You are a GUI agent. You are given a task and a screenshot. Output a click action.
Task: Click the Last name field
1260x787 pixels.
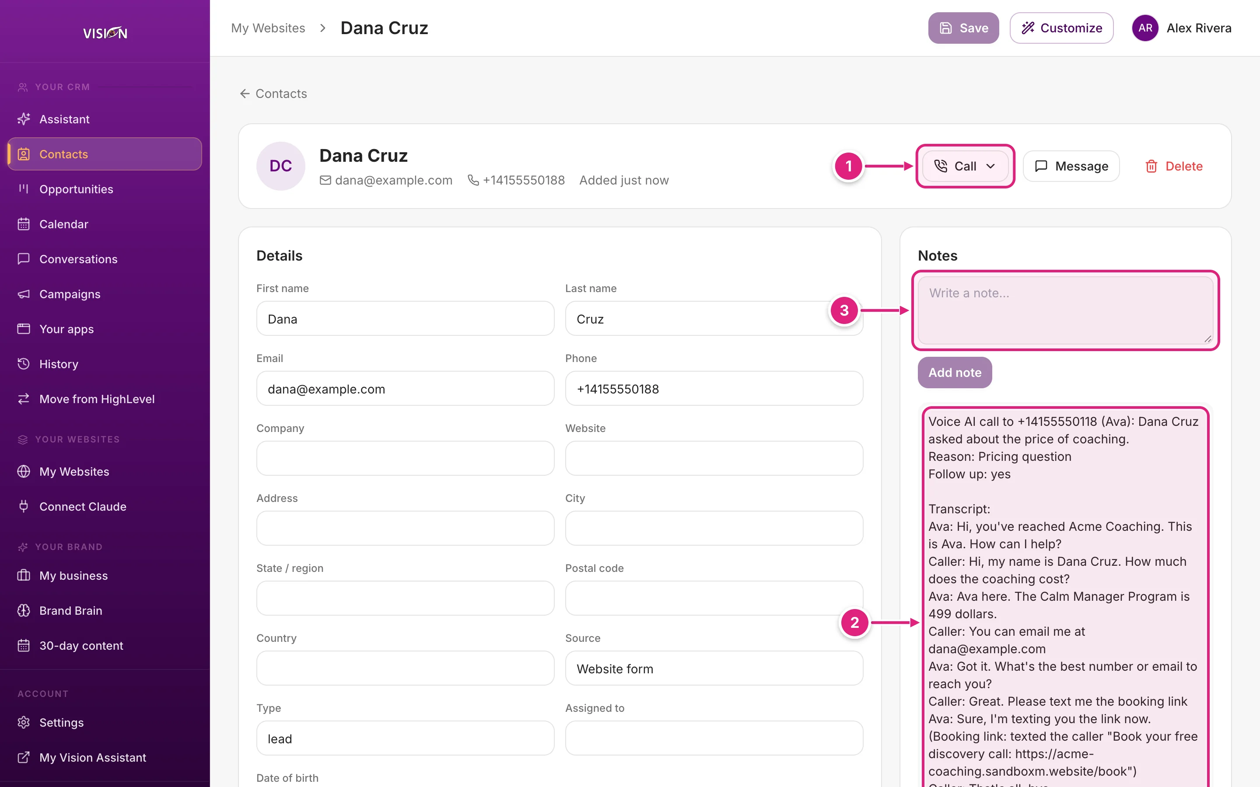[x=714, y=319]
